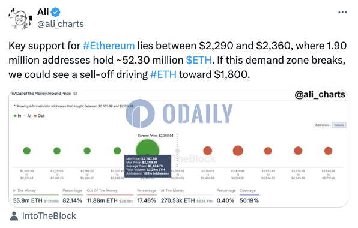Screen dimensions: 358x228
Task: Open the three-dot more options menu
Action: pyautogui.click(x=342, y=13)
